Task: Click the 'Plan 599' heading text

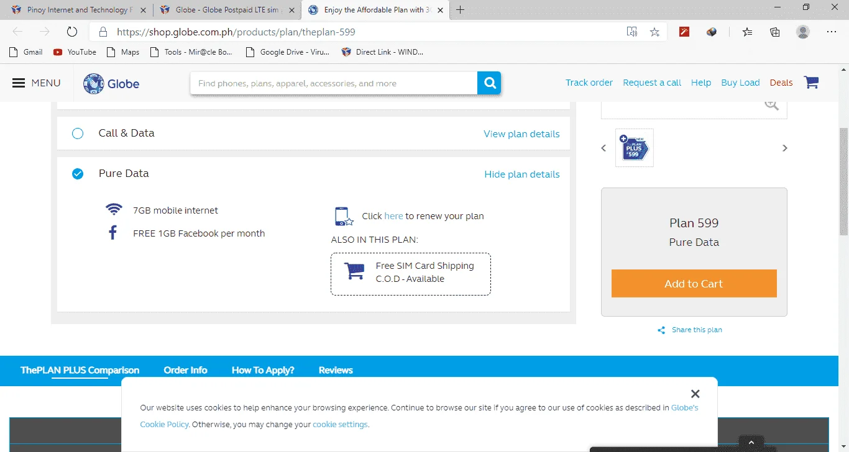Action: pos(694,223)
